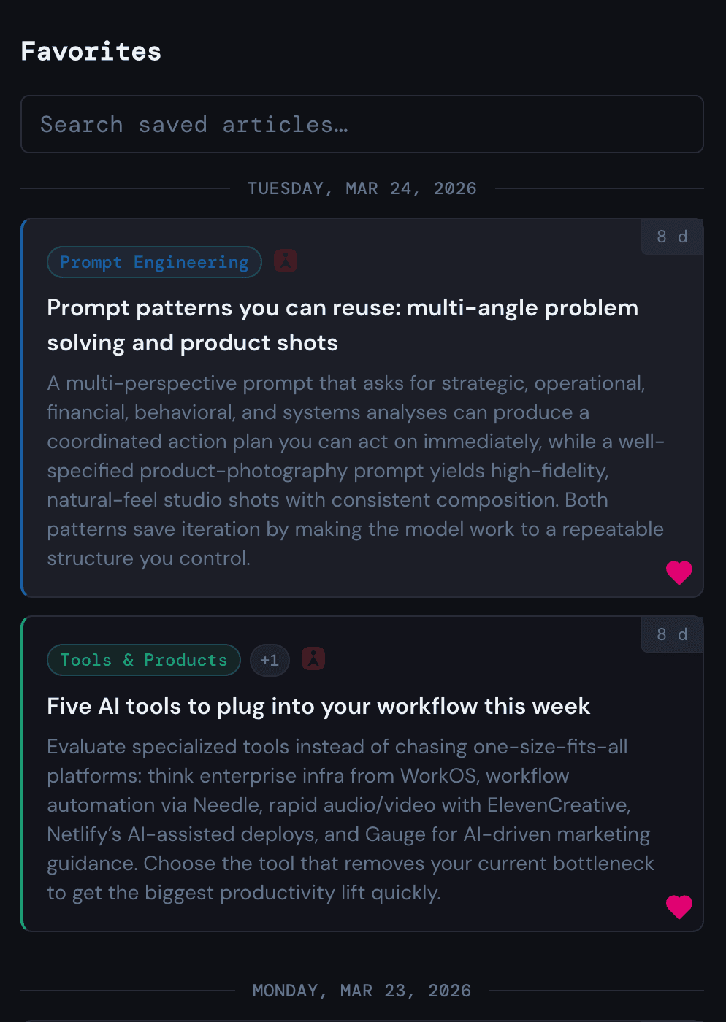Click the Tuesday, Mar 24, 2026 date divider

(x=362, y=188)
